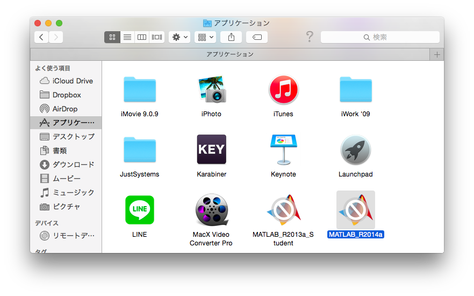Open the iWork '09 folder
Image resolution: width=474 pixels, height=296 pixels.
point(356,89)
